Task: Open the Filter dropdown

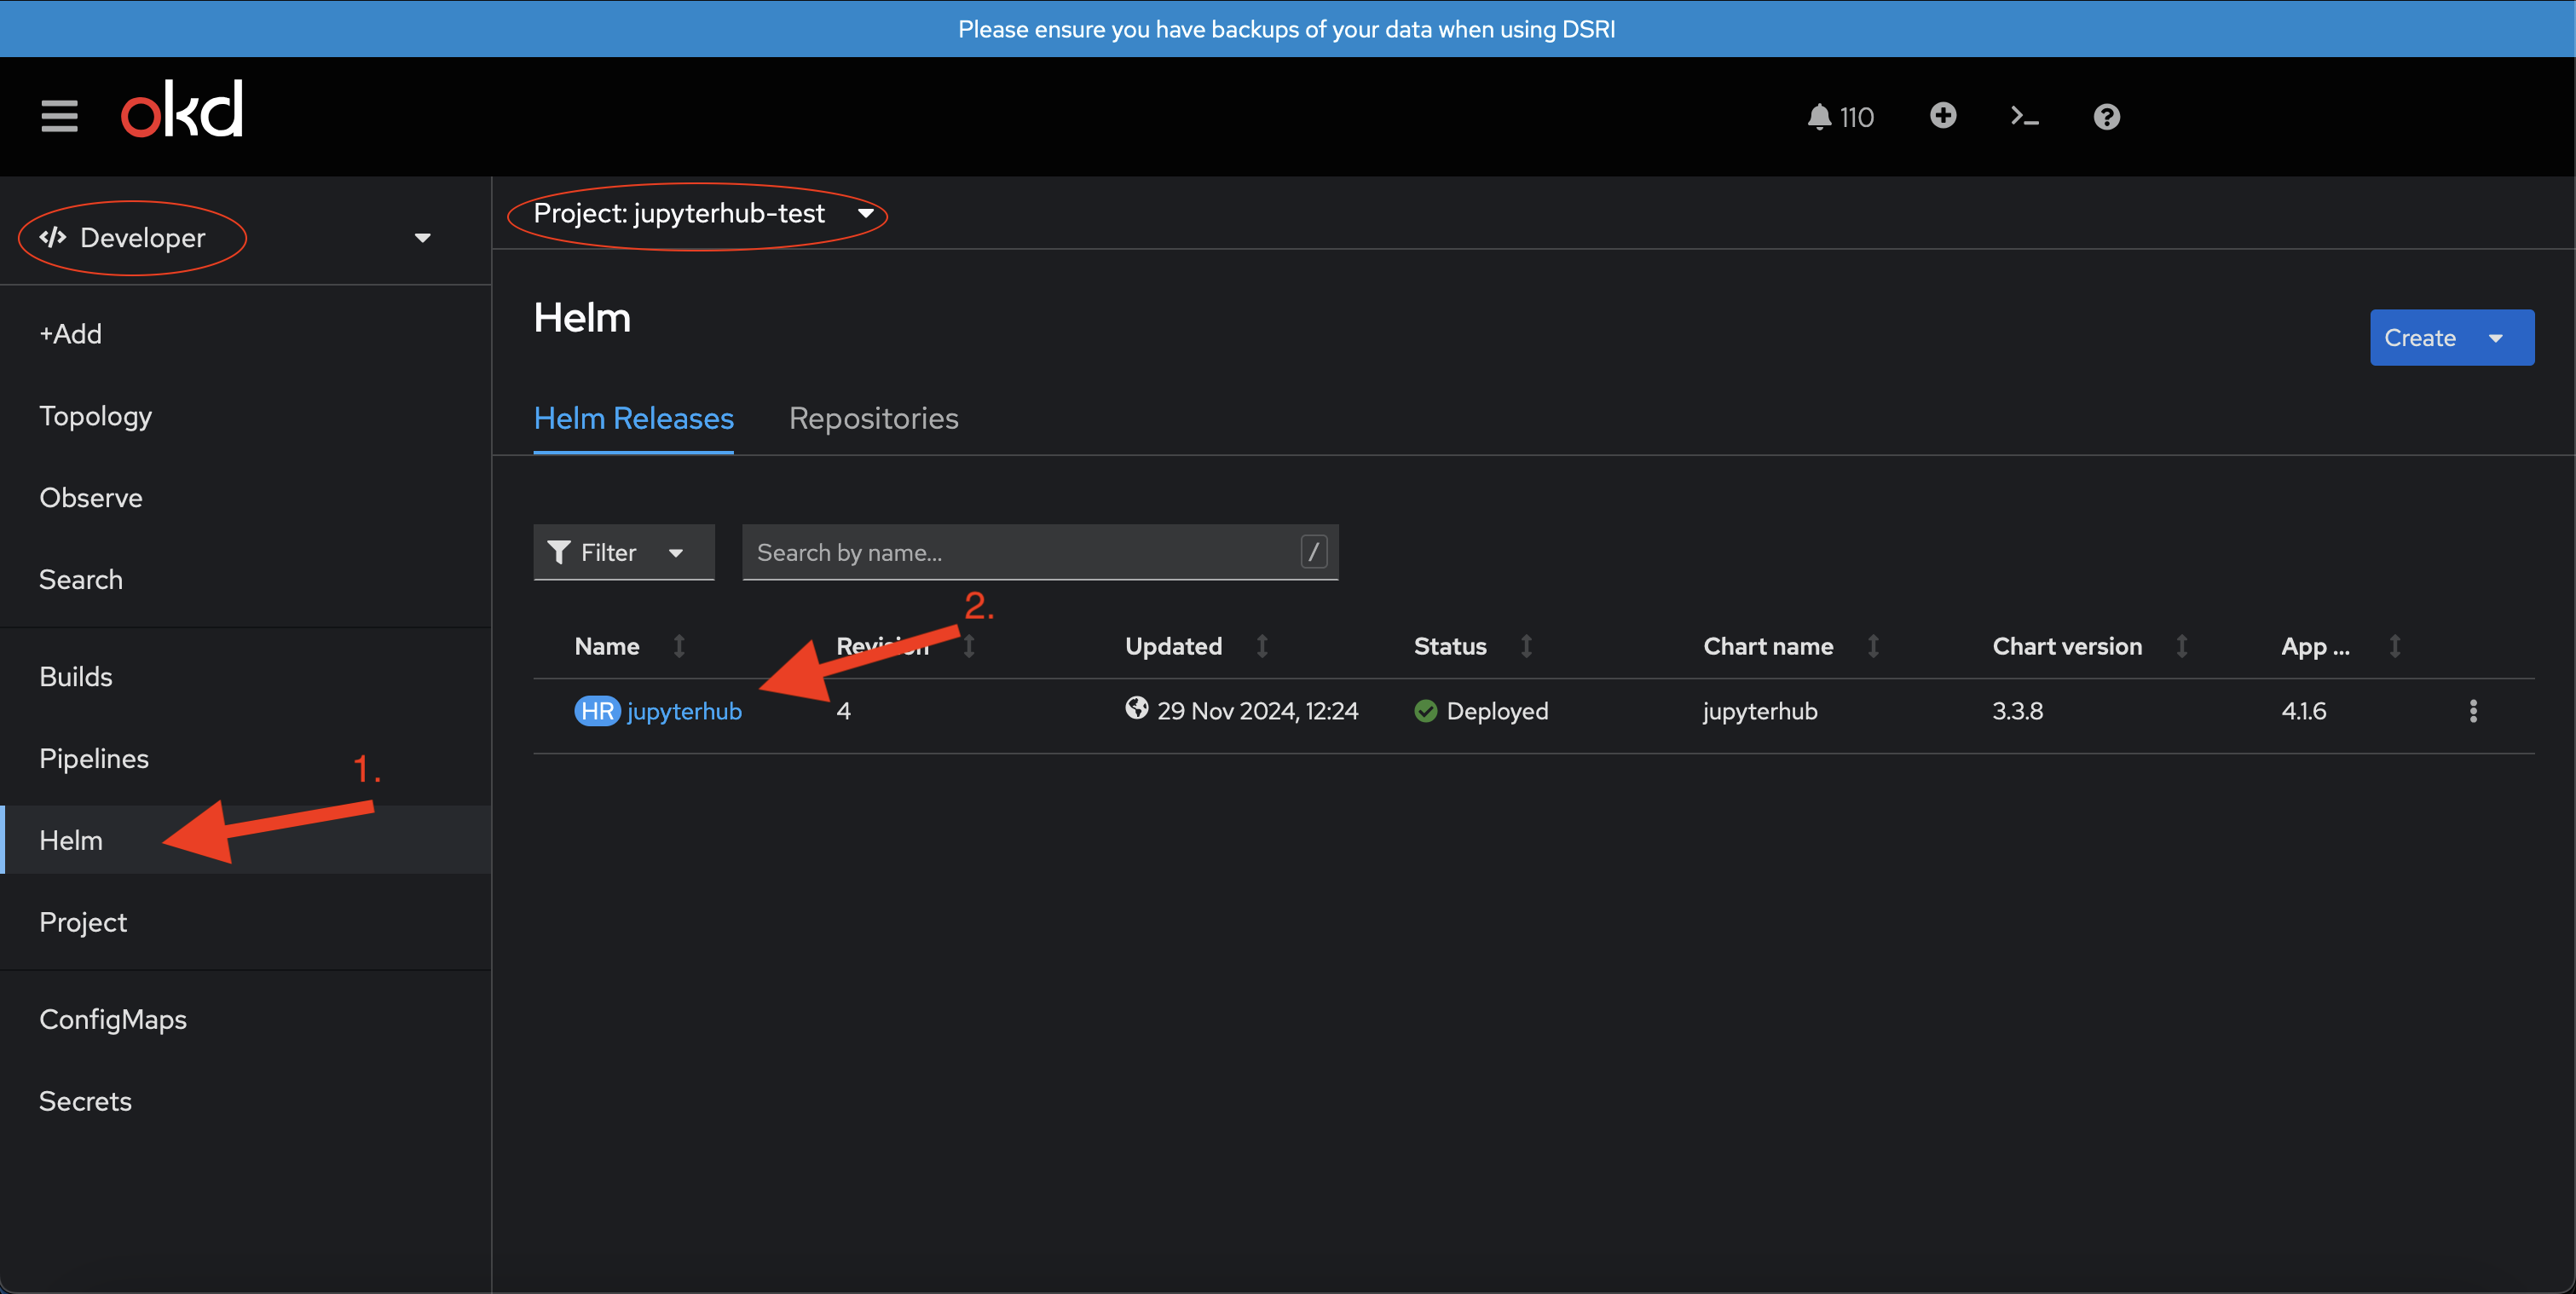Action: coord(624,552)
